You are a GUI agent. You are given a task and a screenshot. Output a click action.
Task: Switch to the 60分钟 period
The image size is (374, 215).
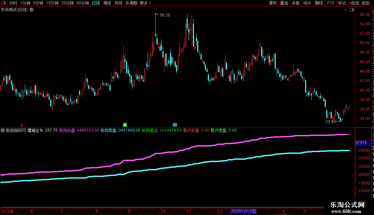click(82, 3)
